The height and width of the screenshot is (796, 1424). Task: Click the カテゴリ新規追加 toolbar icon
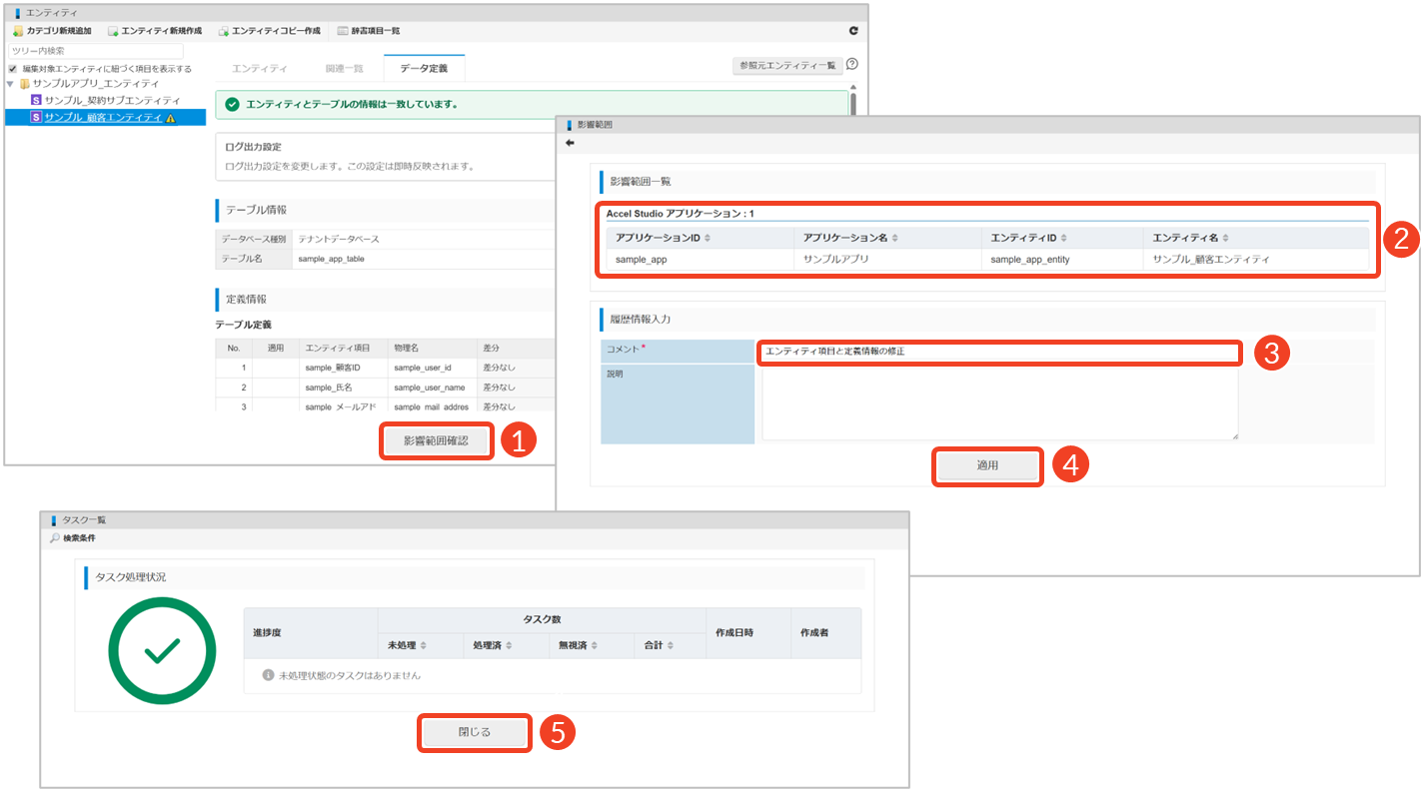click(x=18, y=31)
